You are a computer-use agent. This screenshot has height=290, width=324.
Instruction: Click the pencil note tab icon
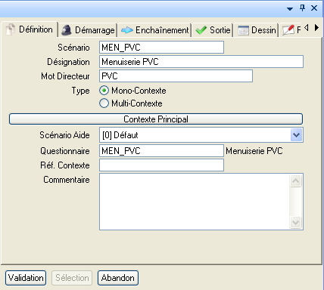click(288, 30)
